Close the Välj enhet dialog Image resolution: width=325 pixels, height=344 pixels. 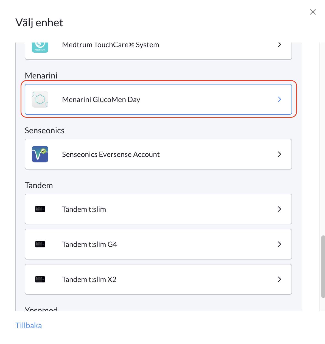tap(313, 12)
